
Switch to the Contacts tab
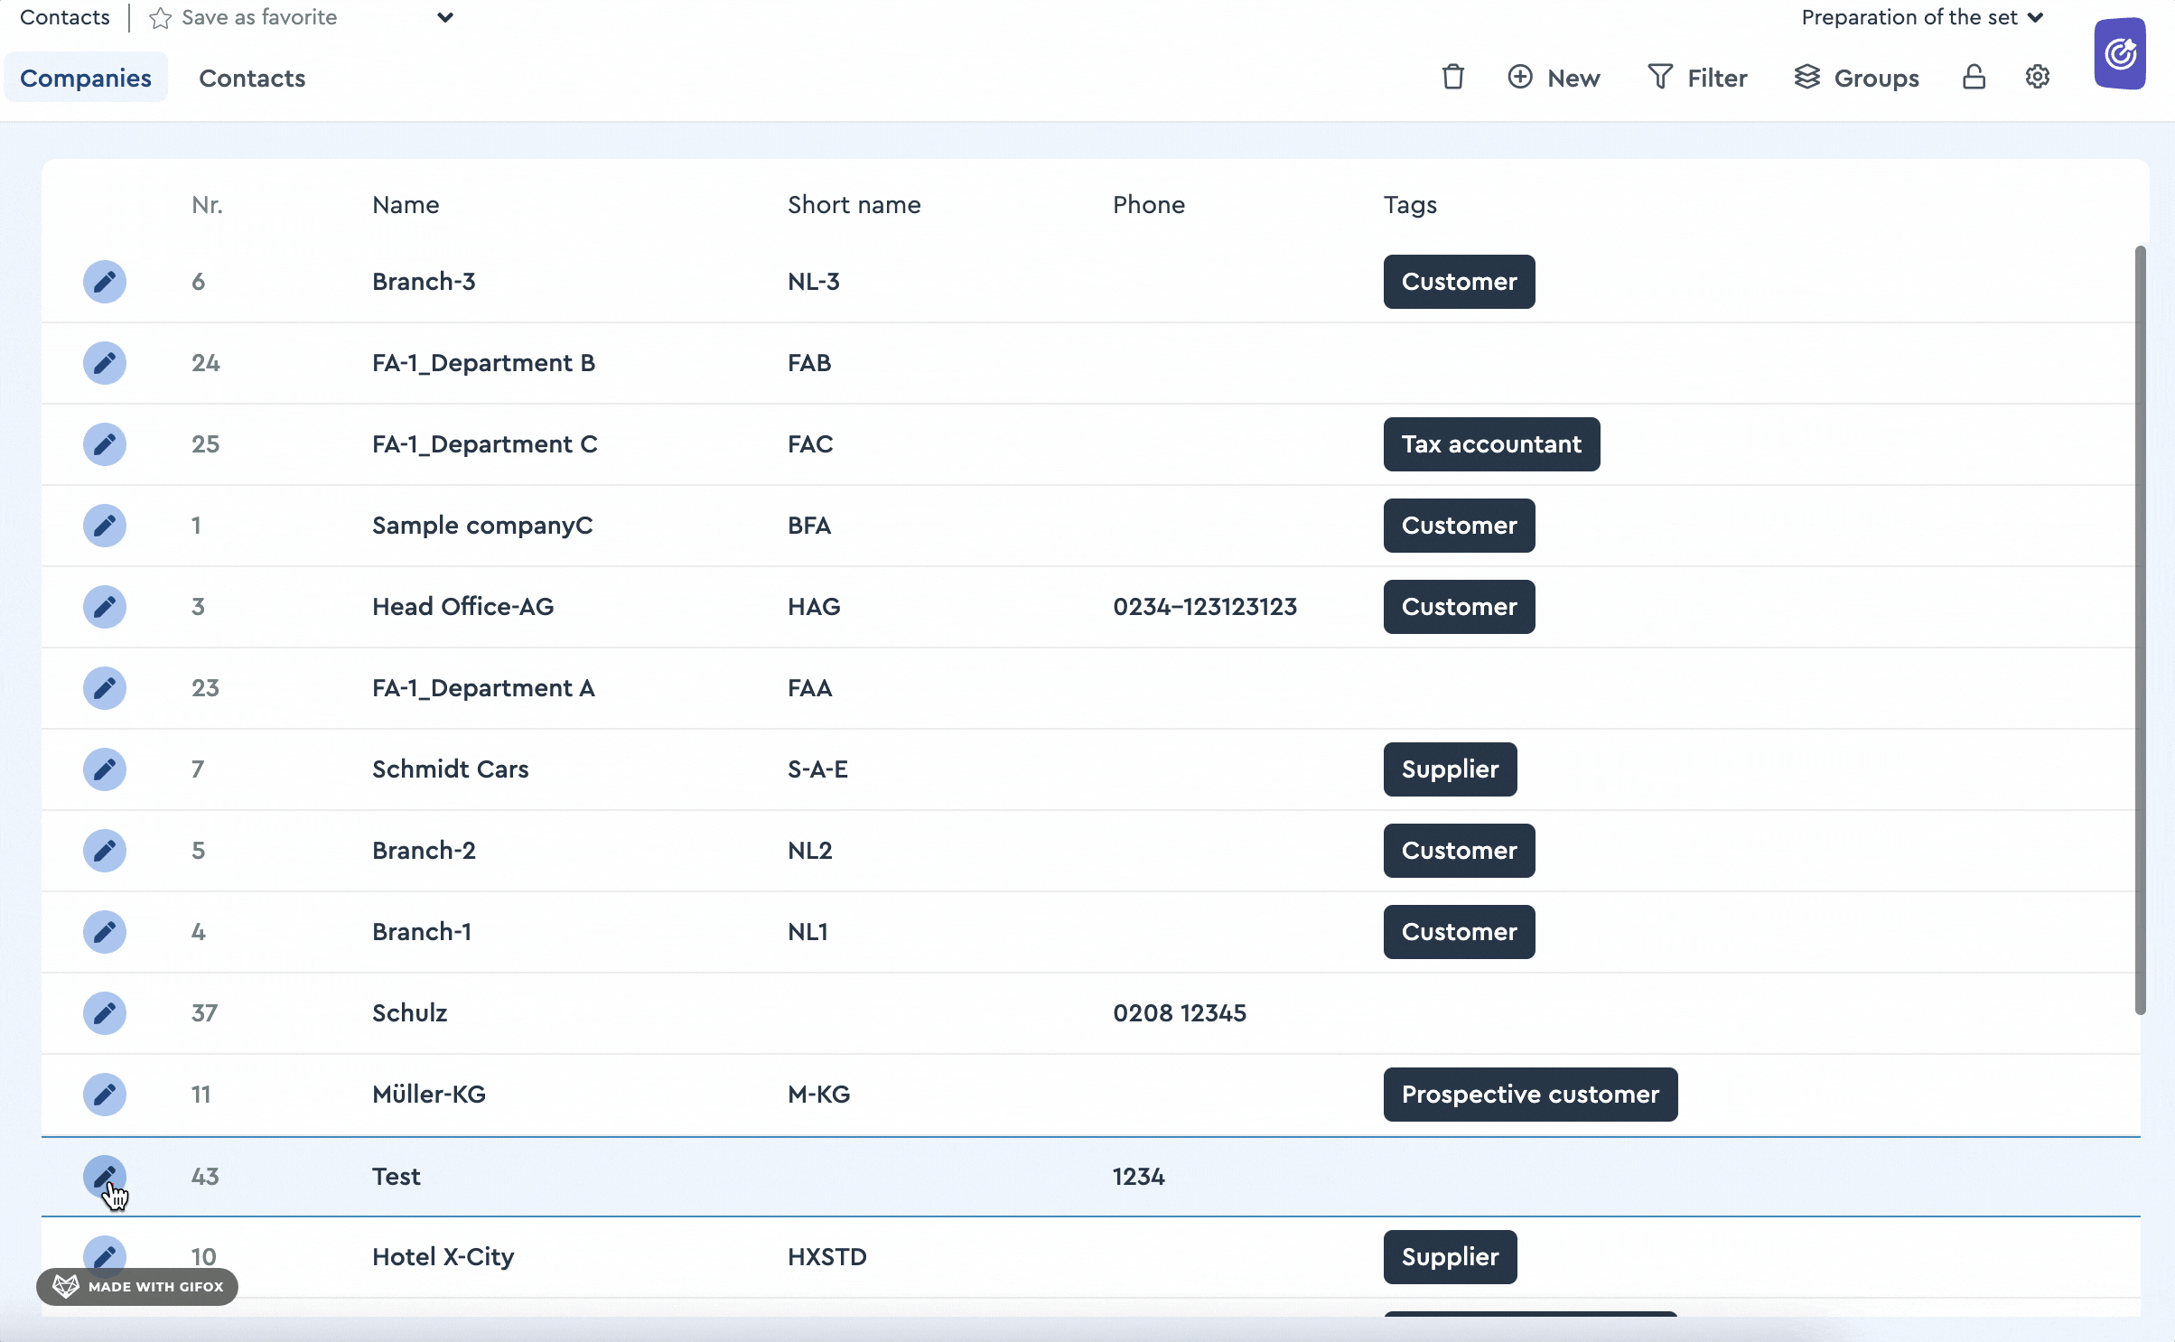[252, 76]
